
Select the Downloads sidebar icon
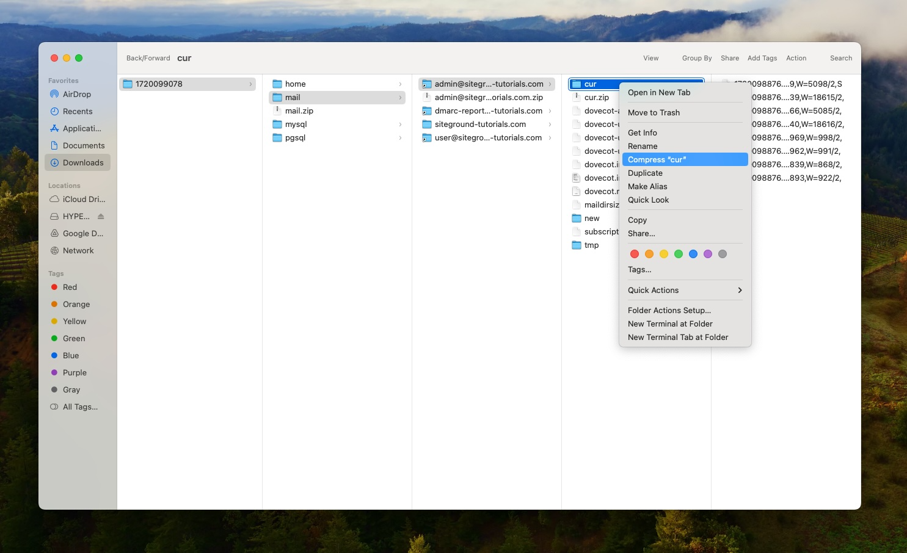coord(84,162)
